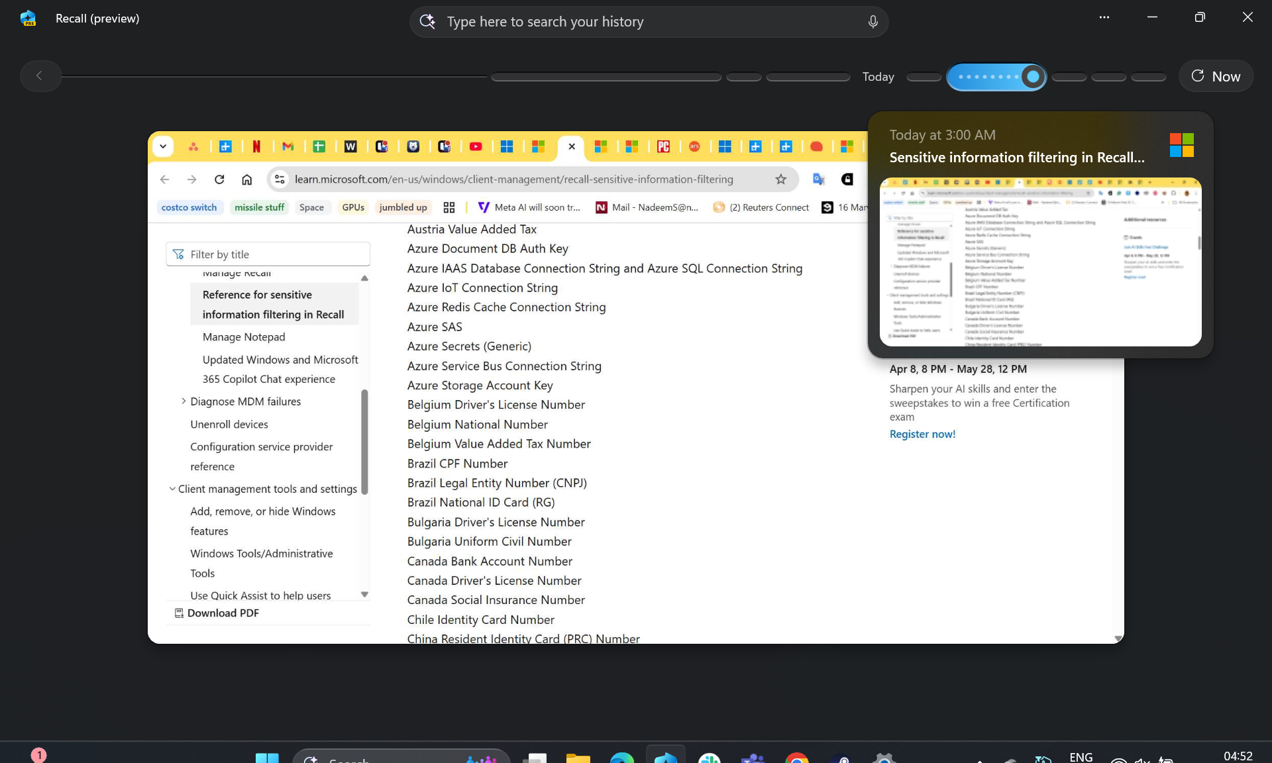This screenshot has height=763, width=1272.
Task: Expand the Diagnose MDM failures tree item
Action: tap(184, 401)
